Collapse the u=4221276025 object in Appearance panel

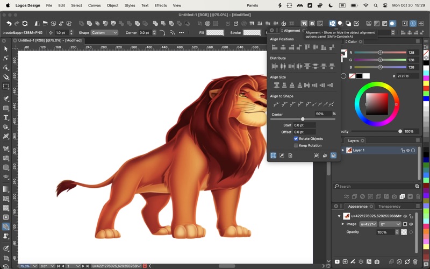(x=339, y=216)
